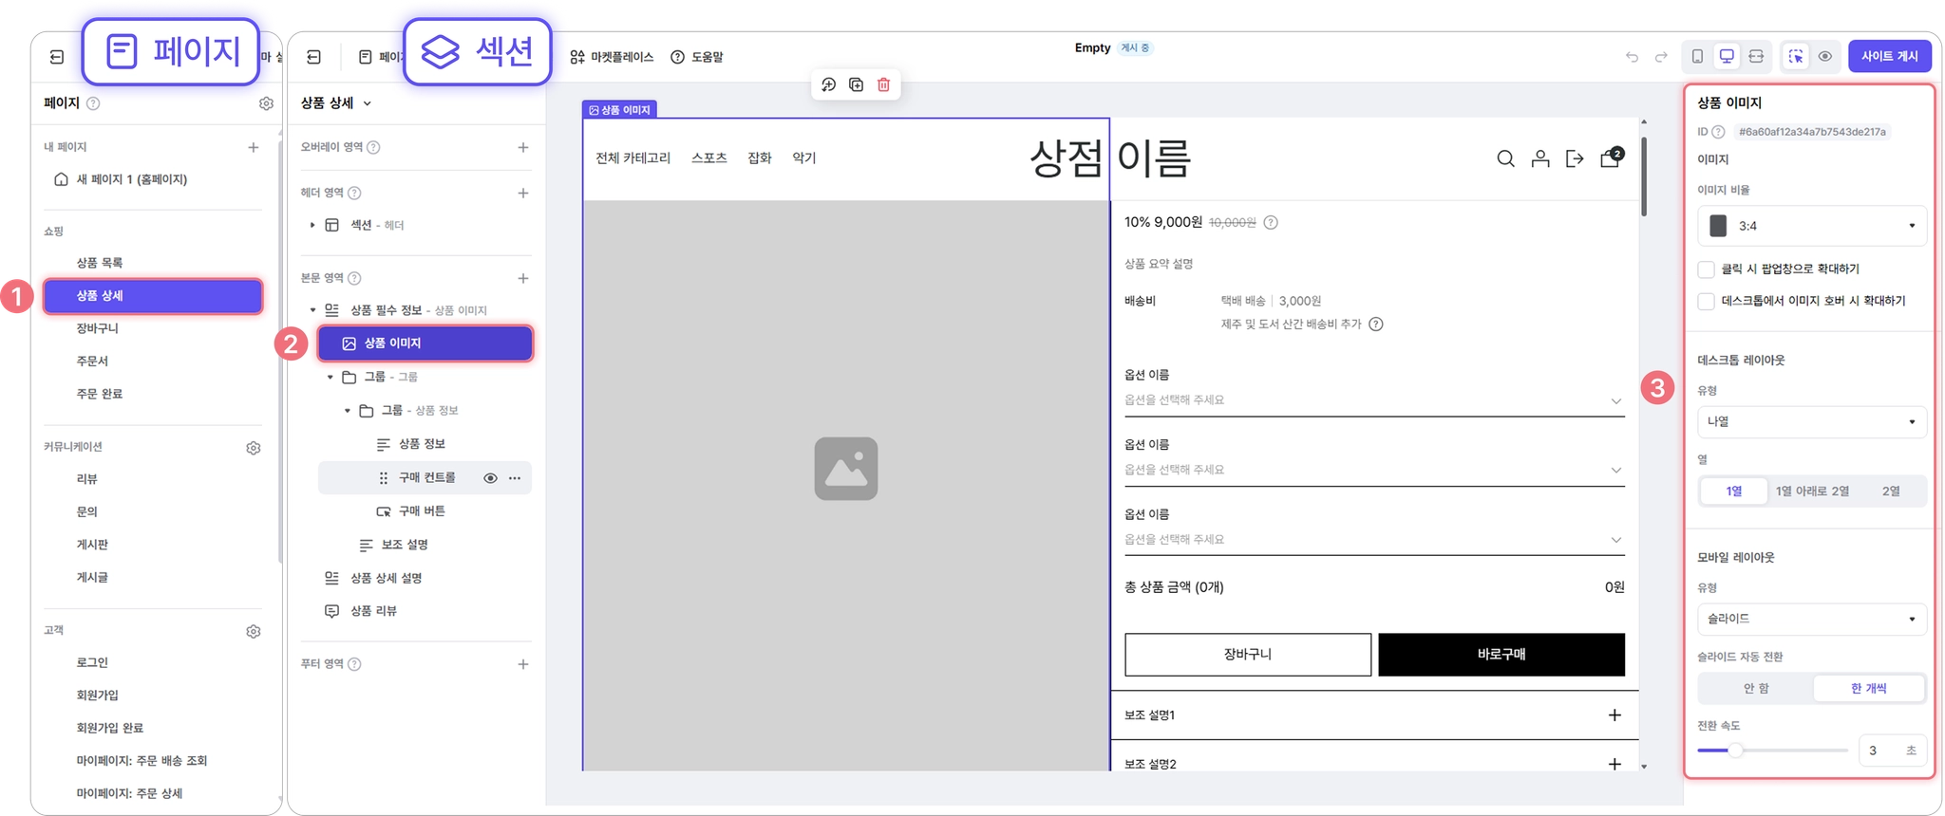Click the replace icon in floating toolbar
1945x816 pixels.
(x=828, y=84)
